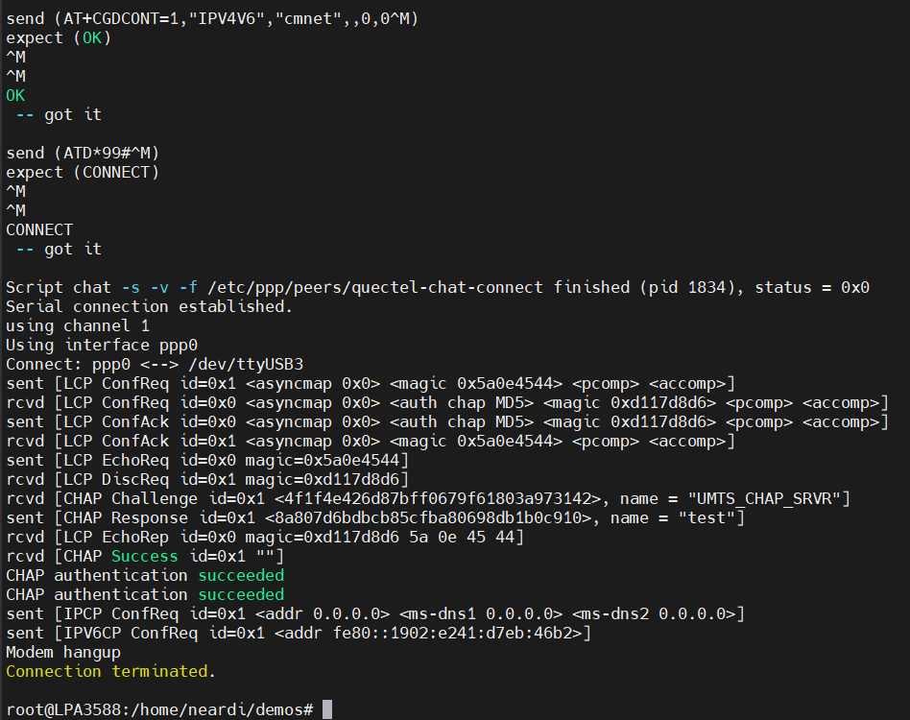Click the 'Serial connection established.' line
The height and width of the screenshot is (720, 910).
pyautogui.click(x=149, y=306)
